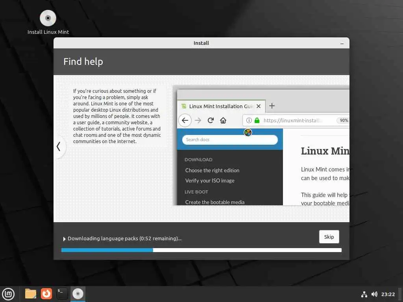Select the Install window taskbar item
Screen dimensions: 403x302
click(x=78, y=294)
